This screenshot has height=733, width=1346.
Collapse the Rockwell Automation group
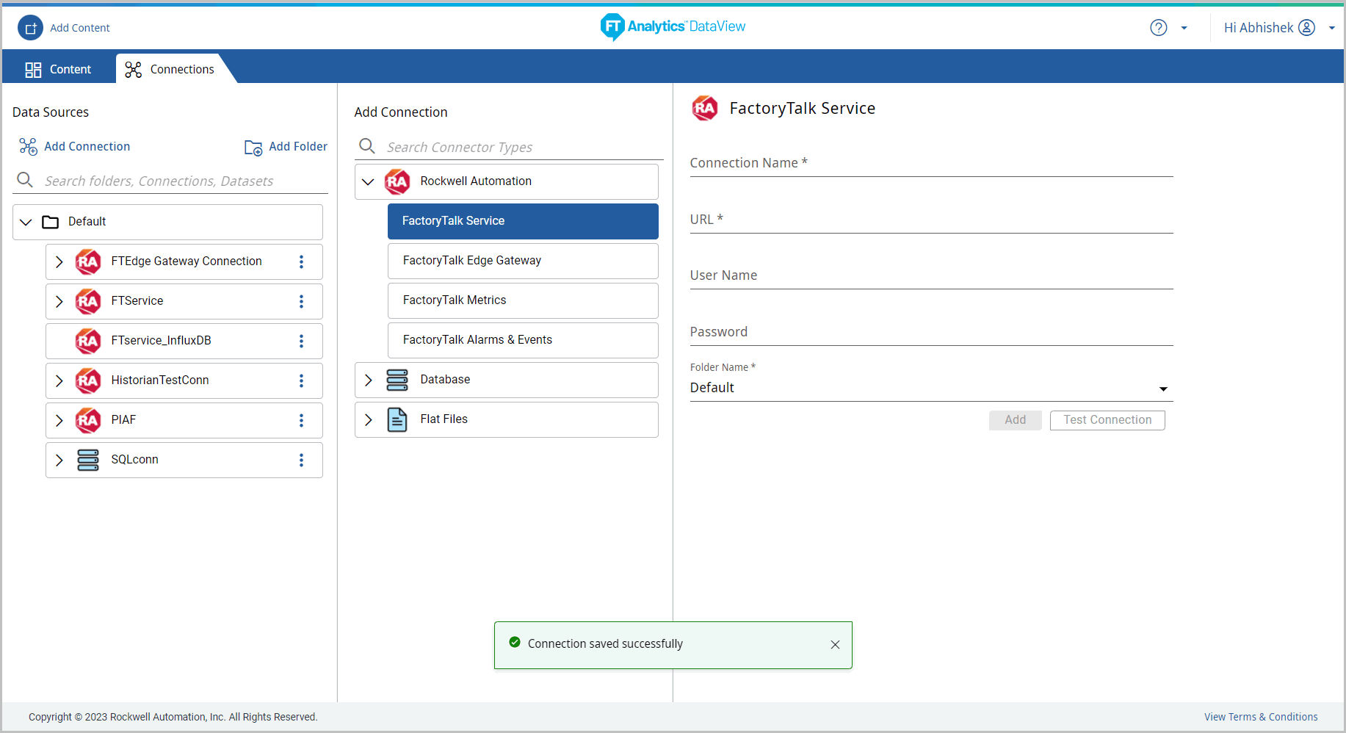pyautogui.click(x=368, y=181)
